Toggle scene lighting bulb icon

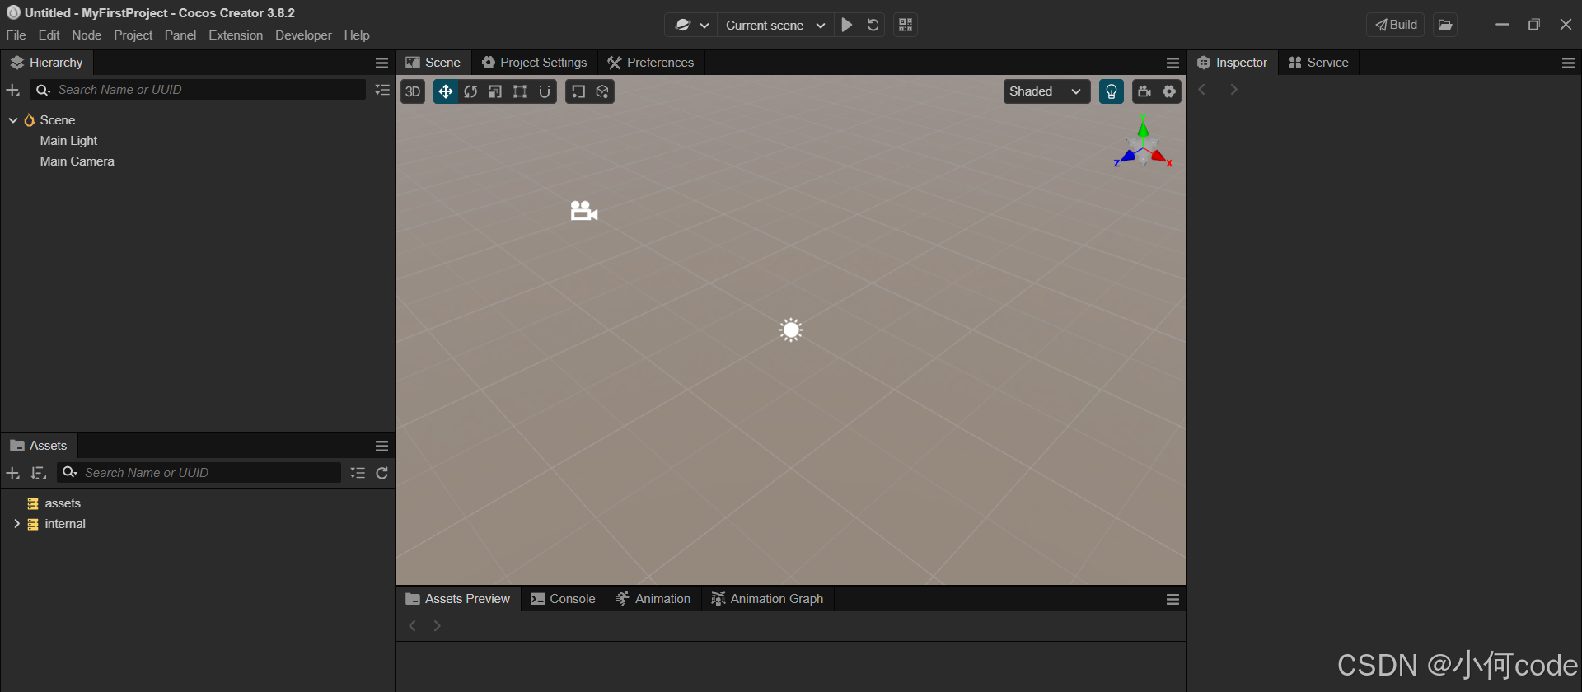pyautogui.click(x=1112, y=91)
